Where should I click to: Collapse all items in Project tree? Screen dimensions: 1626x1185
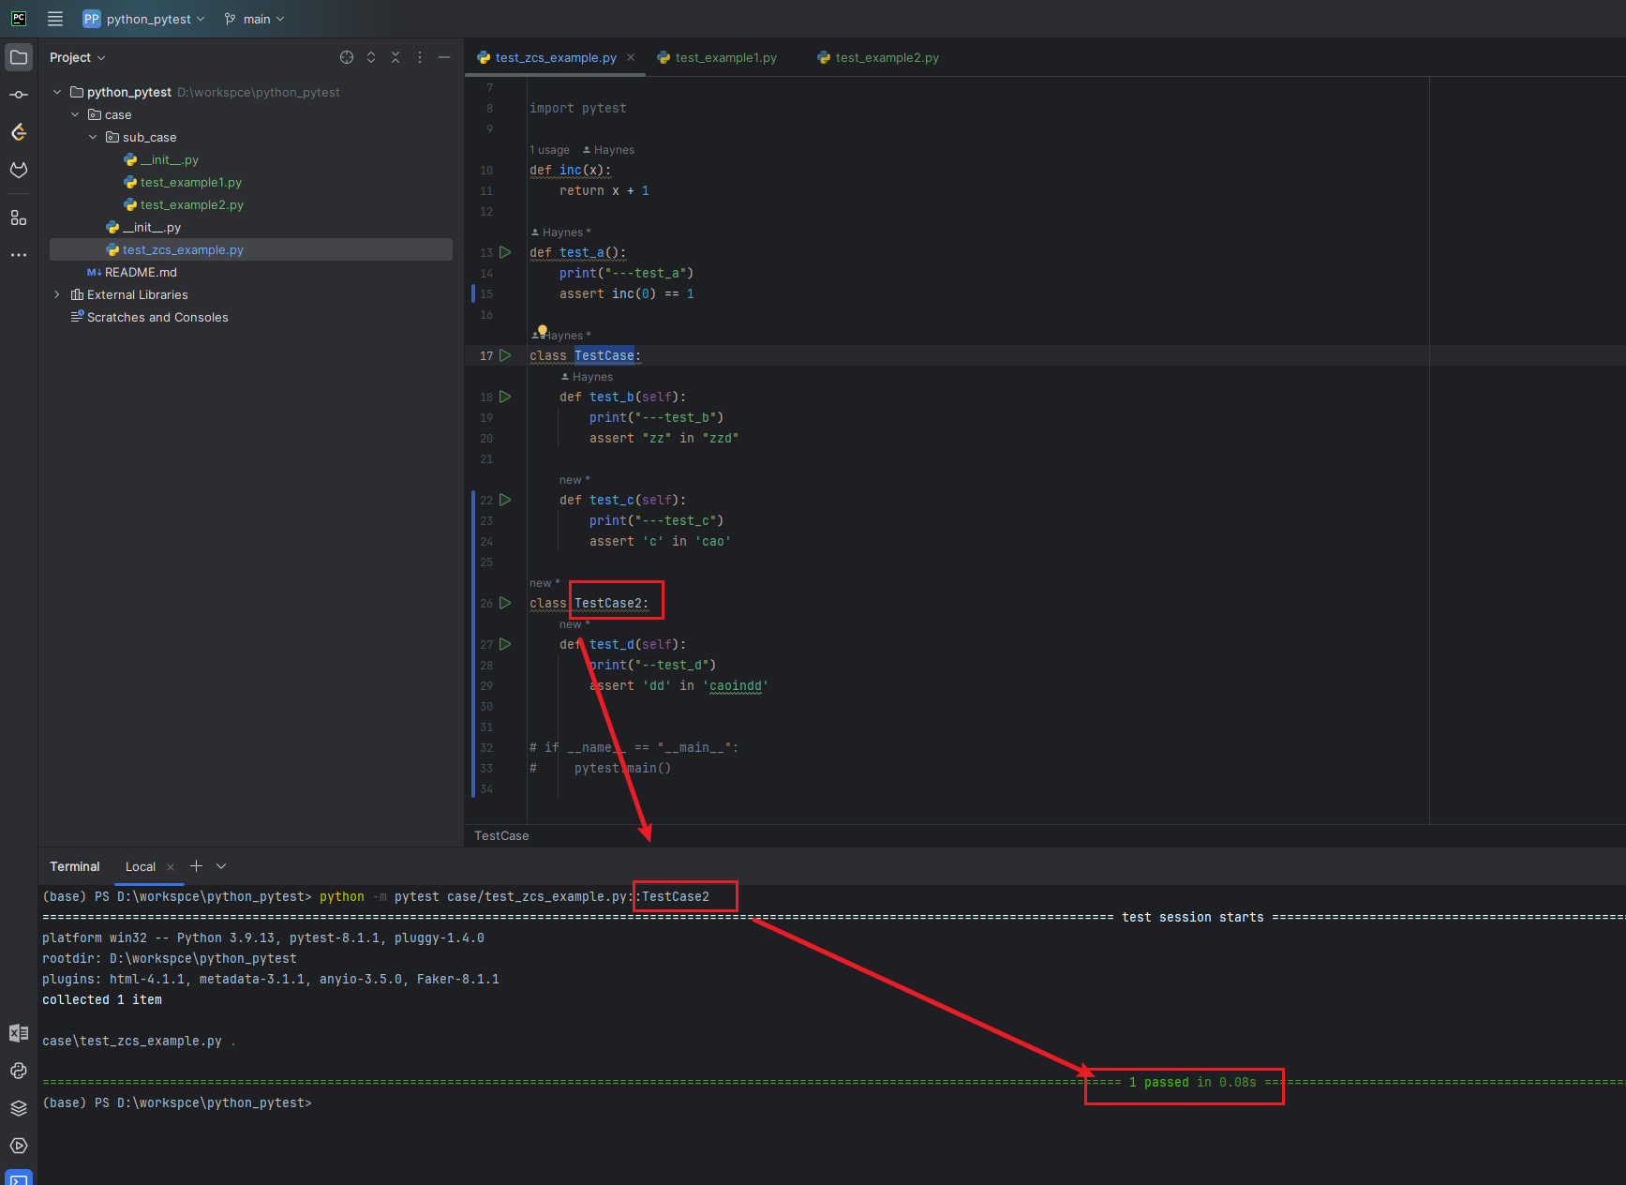pyautogui.click(x=395, y=57)
